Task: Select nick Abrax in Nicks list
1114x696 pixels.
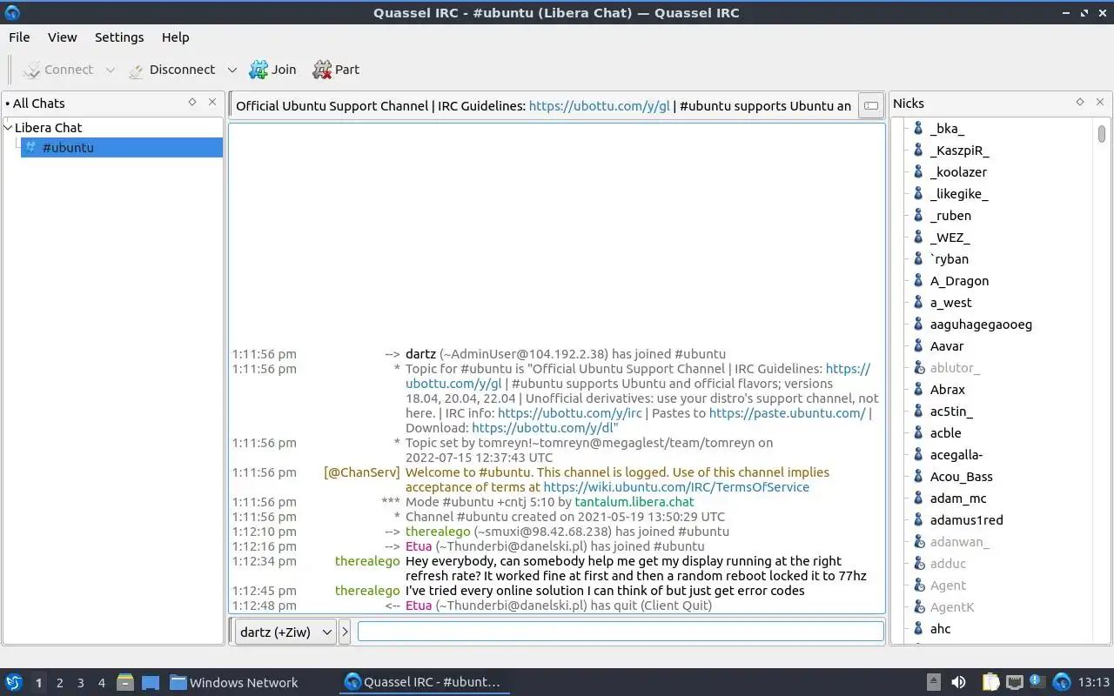Action: [x=948, y=390]
